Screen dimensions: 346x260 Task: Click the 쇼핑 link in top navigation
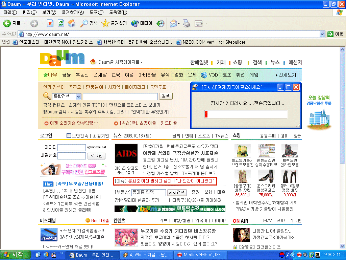(238, 62)
